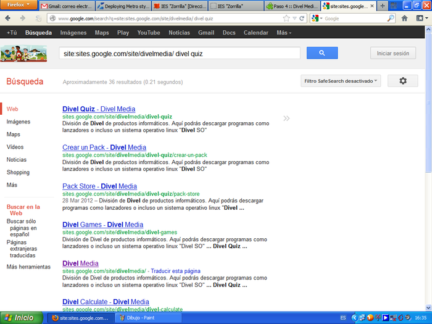Open the URL history dropdown arrow

click(294, 19)
